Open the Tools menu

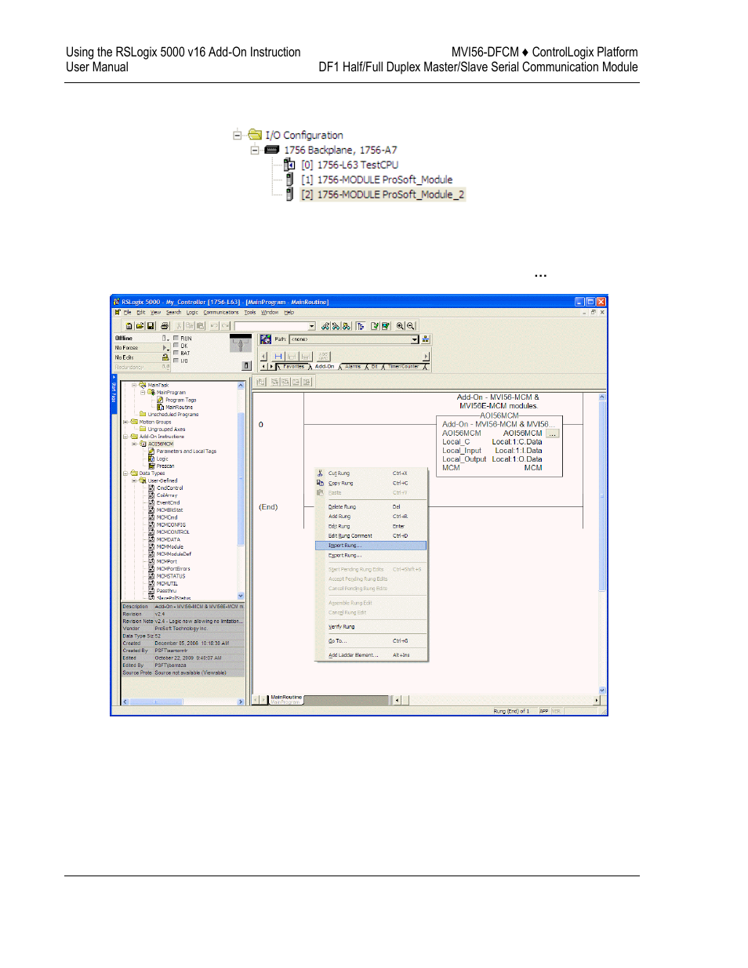pyautogui.click(x=250, y=312)
